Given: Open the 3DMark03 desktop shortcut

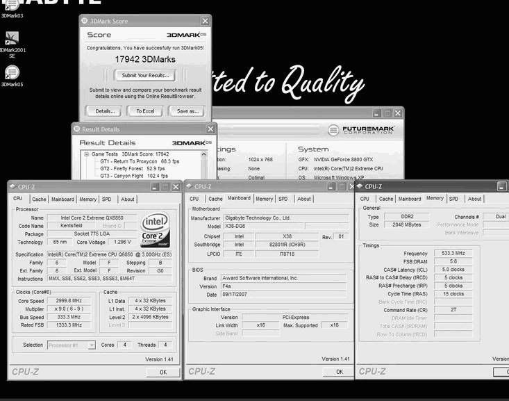Looking at the screenshot, I should tap(12, 8).
